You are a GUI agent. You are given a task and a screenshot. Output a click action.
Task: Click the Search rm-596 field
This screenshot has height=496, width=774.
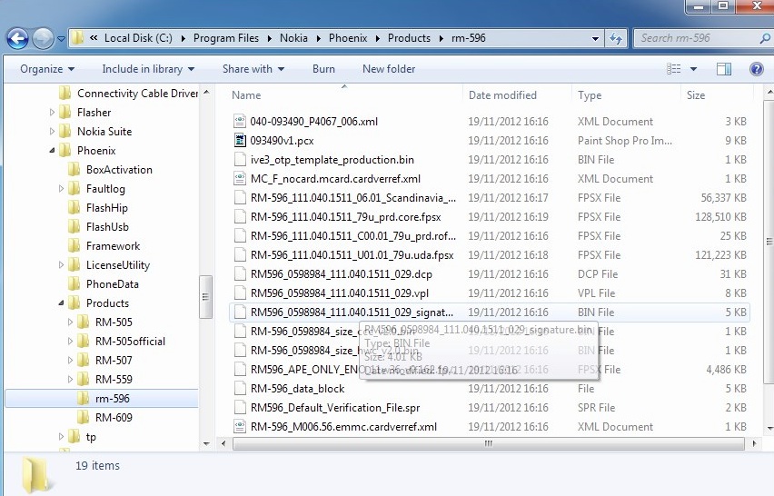point(697,38)
